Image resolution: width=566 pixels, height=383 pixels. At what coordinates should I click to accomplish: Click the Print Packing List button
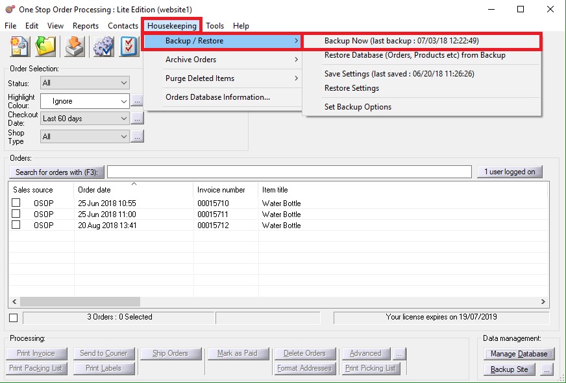click(36, 368)
